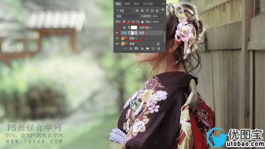Image resolution: width=265 pixels, height=149 pixels.
Task: Select the white mask of selective color layer
Action: point(134,27)
